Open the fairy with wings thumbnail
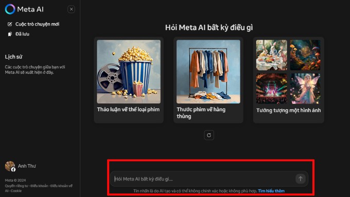 pos(305,88)
